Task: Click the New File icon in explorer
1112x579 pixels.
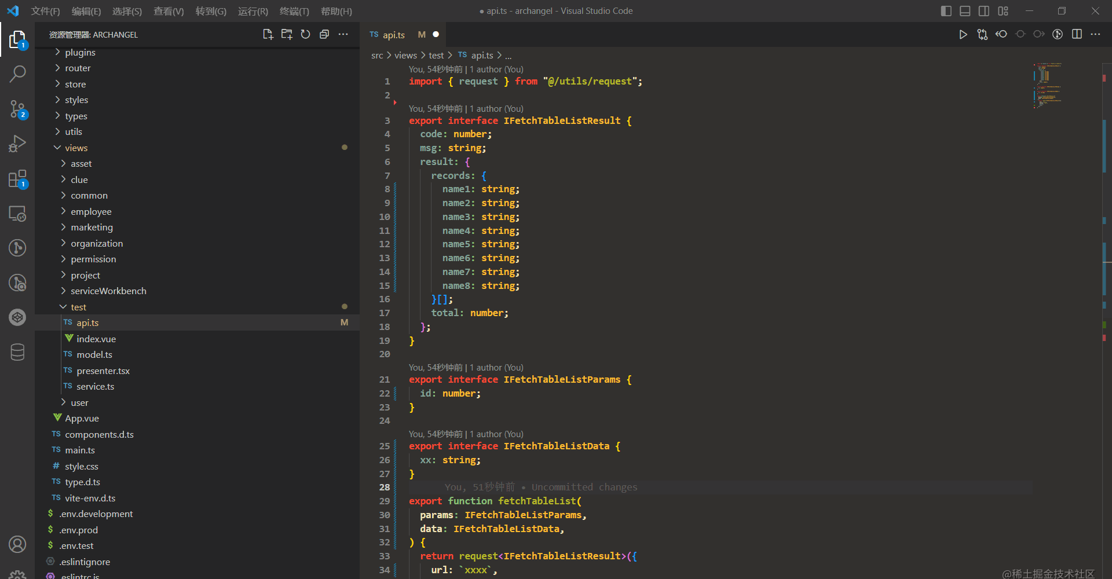Action: point(268,34)
